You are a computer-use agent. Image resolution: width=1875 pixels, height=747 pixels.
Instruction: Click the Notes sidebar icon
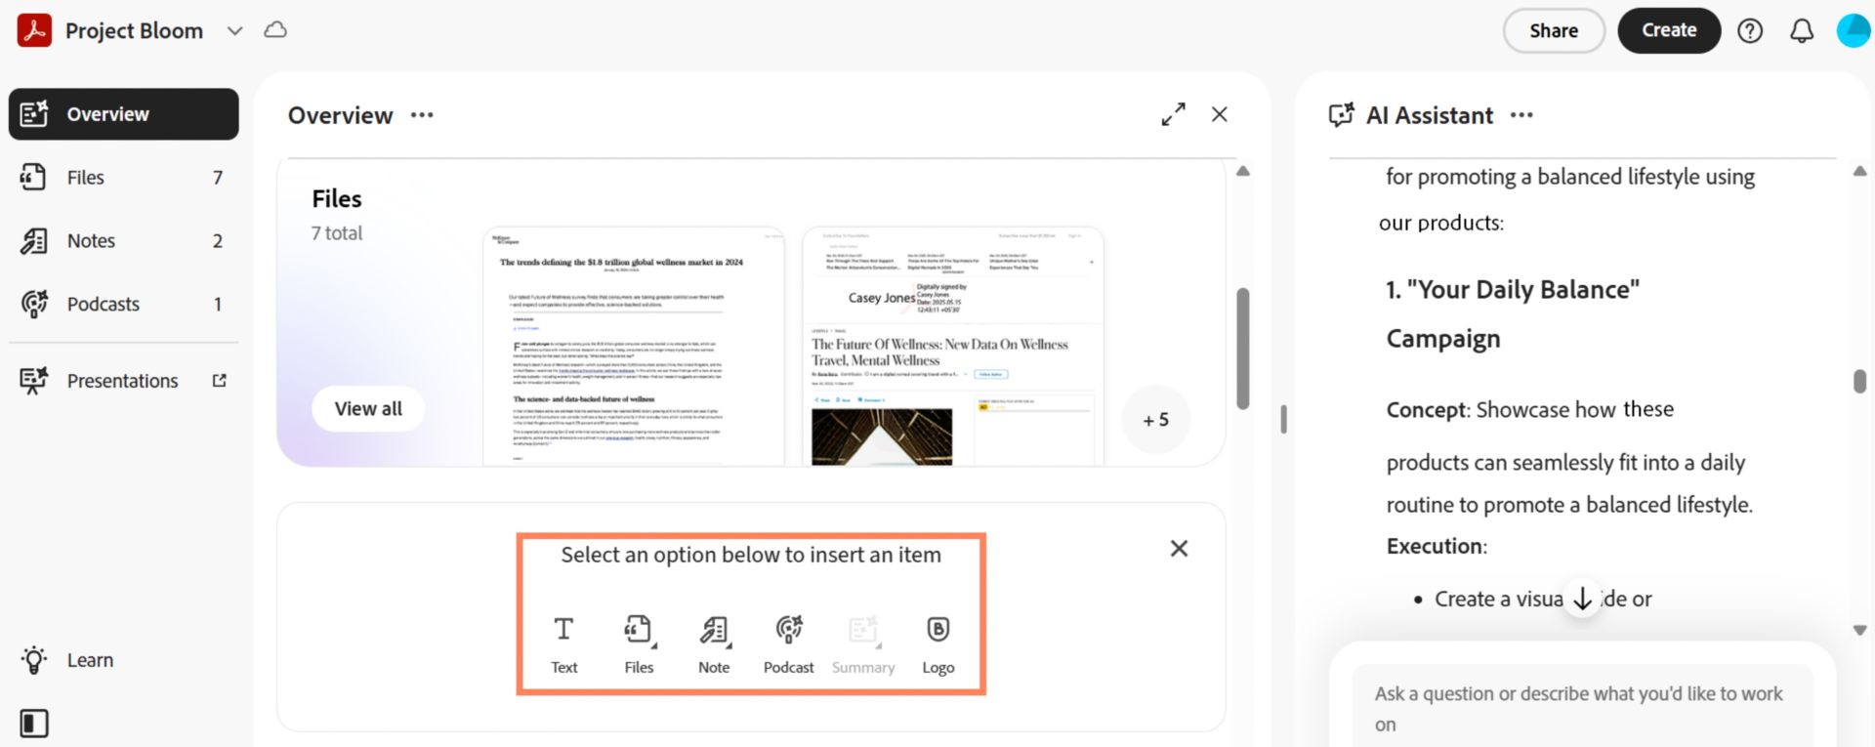point(34,241)
